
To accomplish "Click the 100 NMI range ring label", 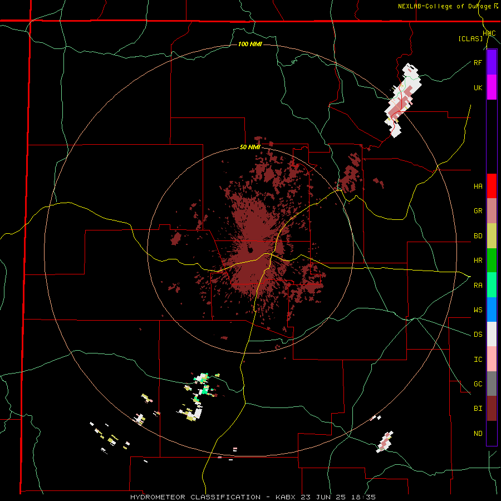I will pos(250,44).
